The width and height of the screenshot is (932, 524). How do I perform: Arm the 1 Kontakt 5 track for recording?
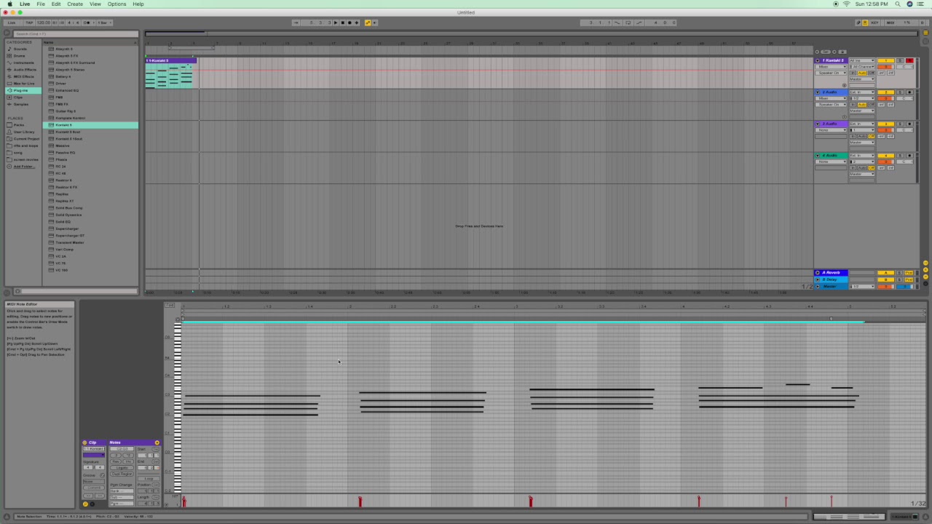909,60
